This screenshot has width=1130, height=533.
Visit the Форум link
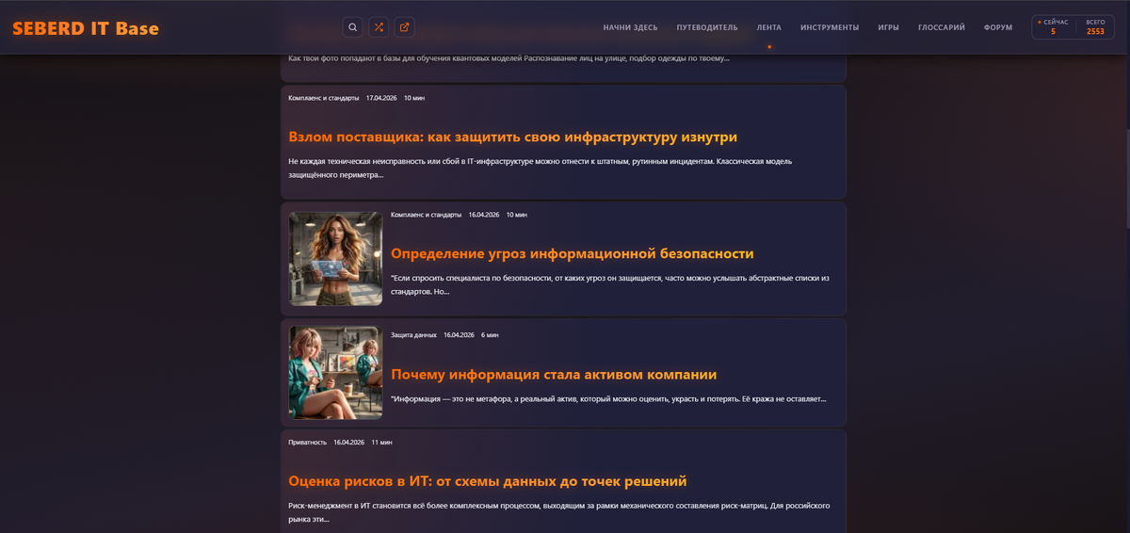[x=998, y=28]
